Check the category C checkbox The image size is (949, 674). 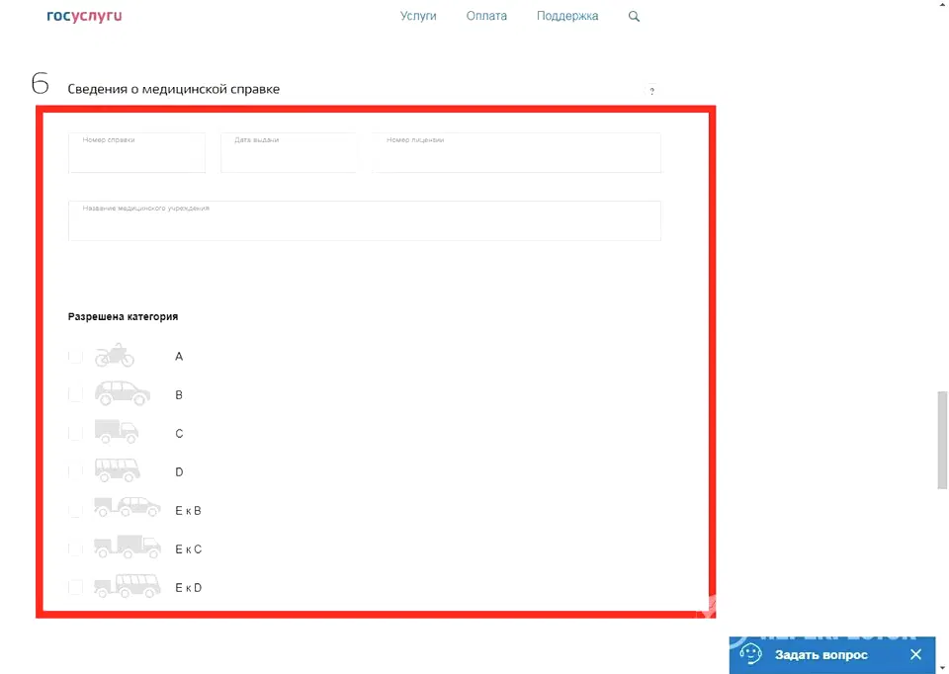click(75, 433)
